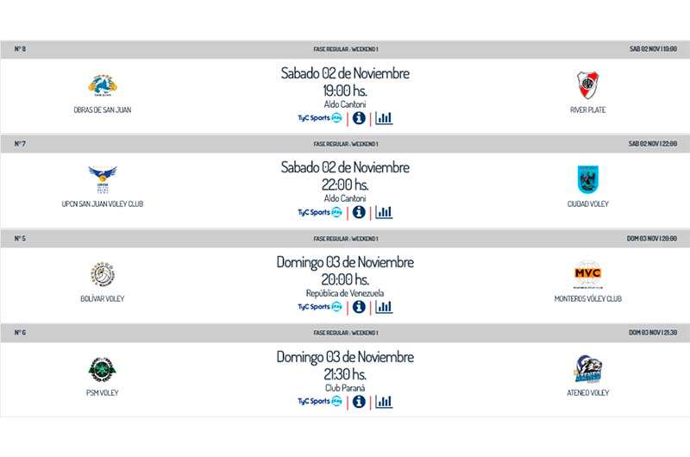Click TyC Sports Play logo for match N°8
690x457 pixels.
pyautogui.click(x=320, y=118)
